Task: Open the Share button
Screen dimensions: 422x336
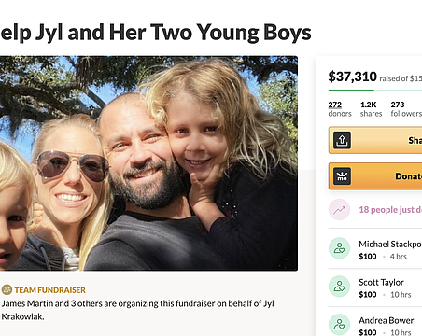Action: coord(375,140)
